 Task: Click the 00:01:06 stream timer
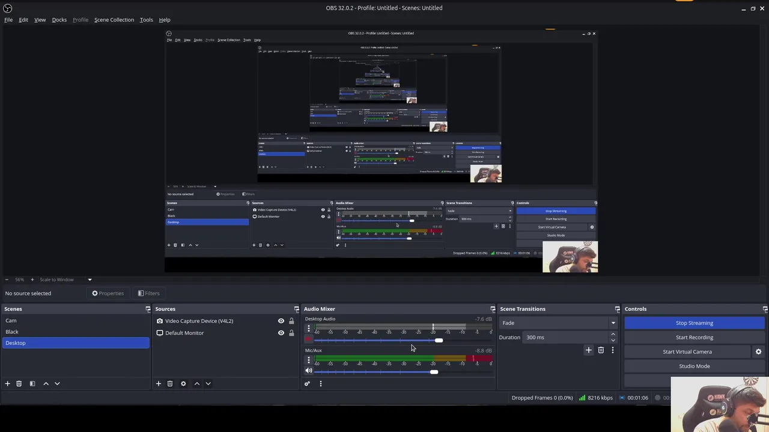coord(634,398)
